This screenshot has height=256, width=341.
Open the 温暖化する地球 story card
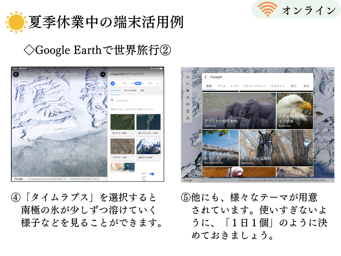149,150
